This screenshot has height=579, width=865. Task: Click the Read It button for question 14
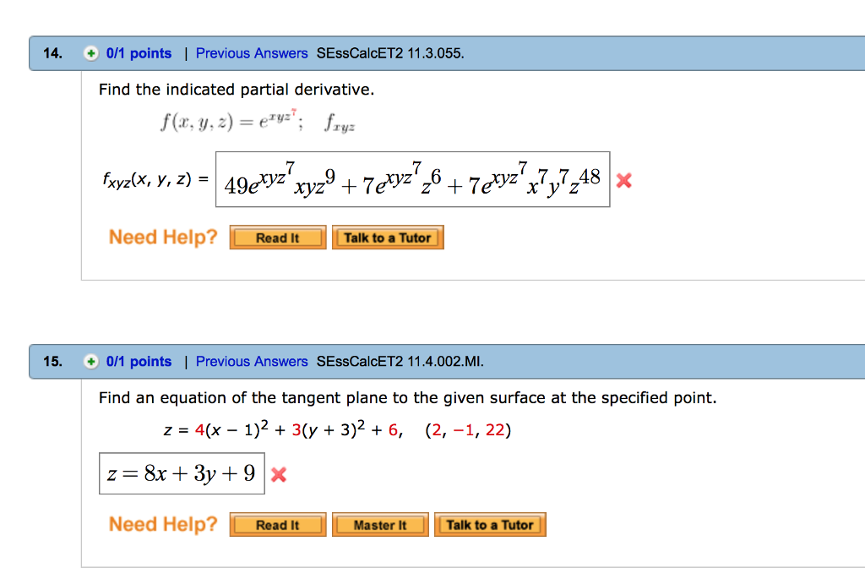tap(277, 237)
